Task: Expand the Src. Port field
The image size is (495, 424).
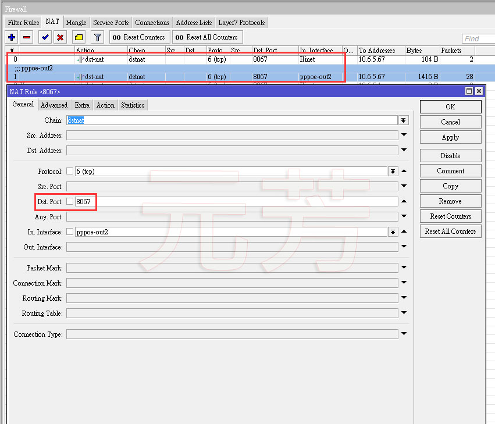Action: click(404, 186)
